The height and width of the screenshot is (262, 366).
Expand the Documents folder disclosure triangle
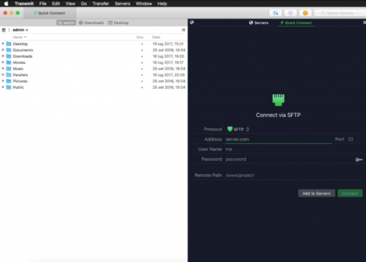pos(3,50)
